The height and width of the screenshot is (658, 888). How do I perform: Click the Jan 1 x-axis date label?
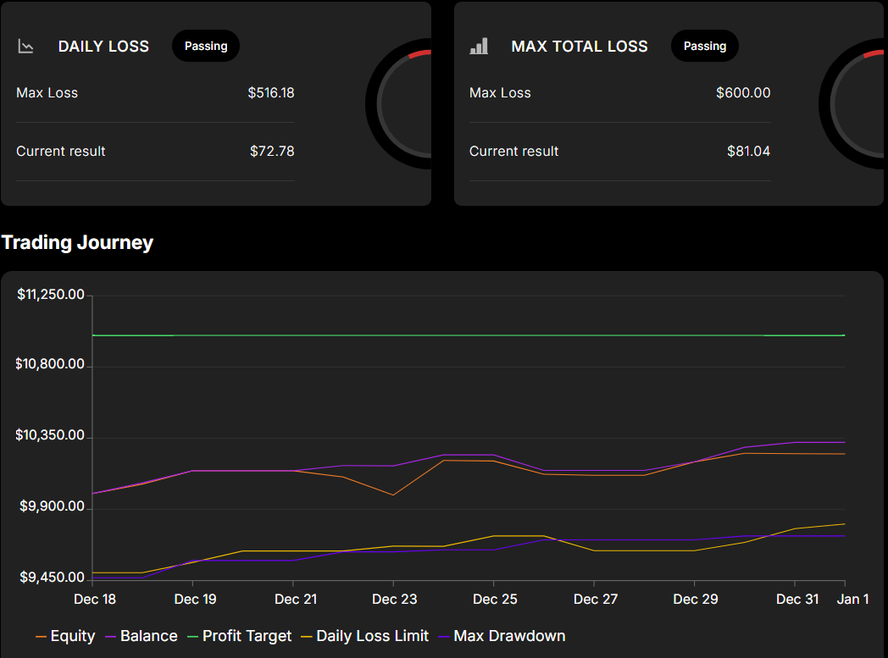coord(853,600)
